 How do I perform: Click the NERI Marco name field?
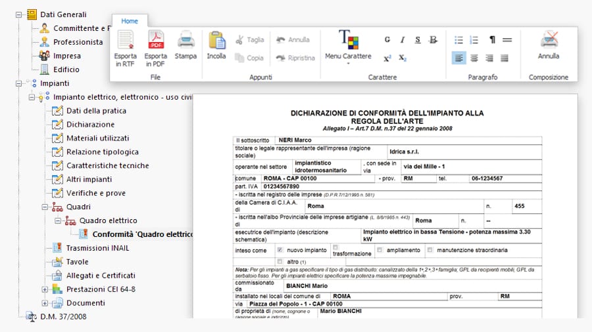[x=295, y=140]
